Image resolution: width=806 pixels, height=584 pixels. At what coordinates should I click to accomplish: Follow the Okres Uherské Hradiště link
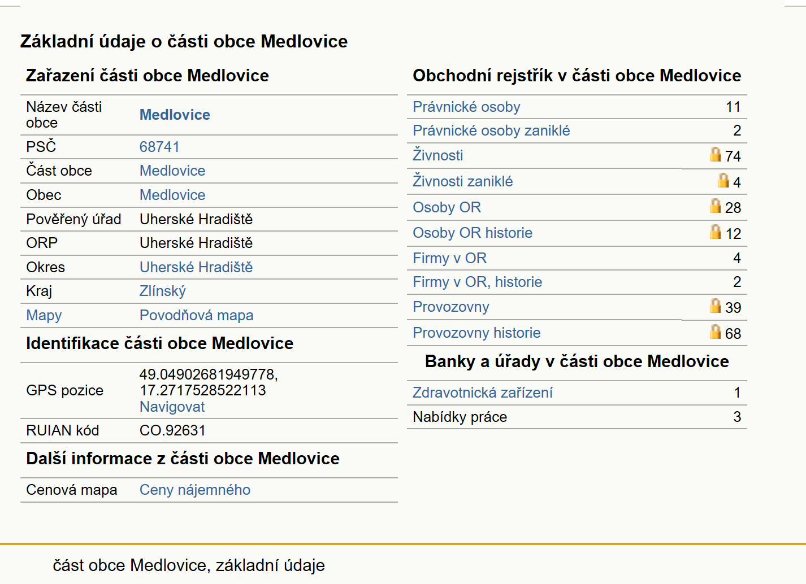click(x=196, y=267)
